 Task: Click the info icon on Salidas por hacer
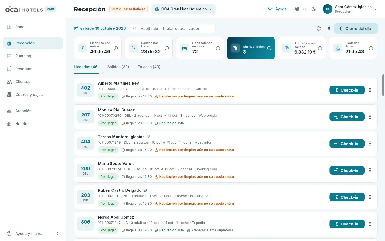[167, 48]
